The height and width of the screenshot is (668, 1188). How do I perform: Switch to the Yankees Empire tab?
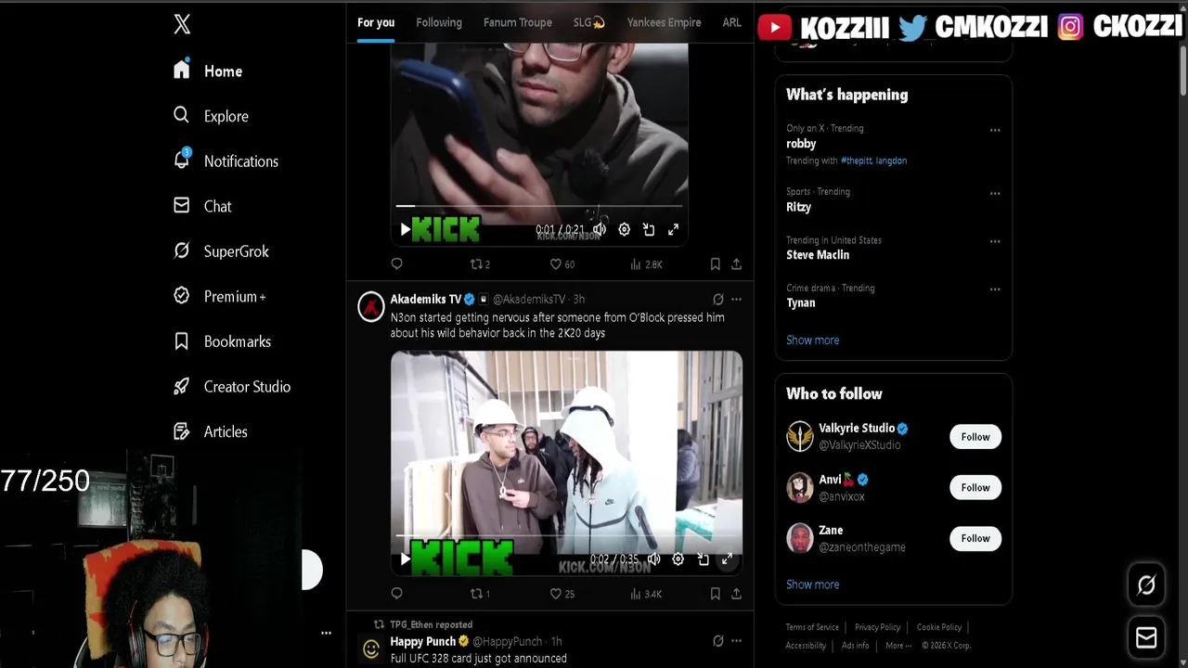point(664,22)
